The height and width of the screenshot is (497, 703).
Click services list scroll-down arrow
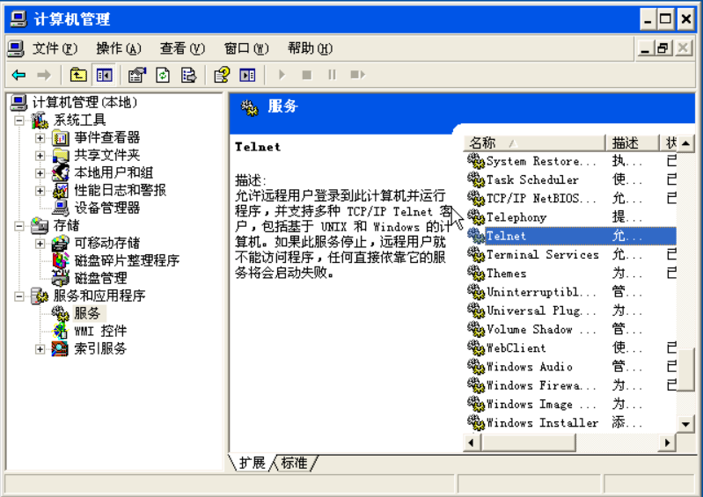[685, 424]
